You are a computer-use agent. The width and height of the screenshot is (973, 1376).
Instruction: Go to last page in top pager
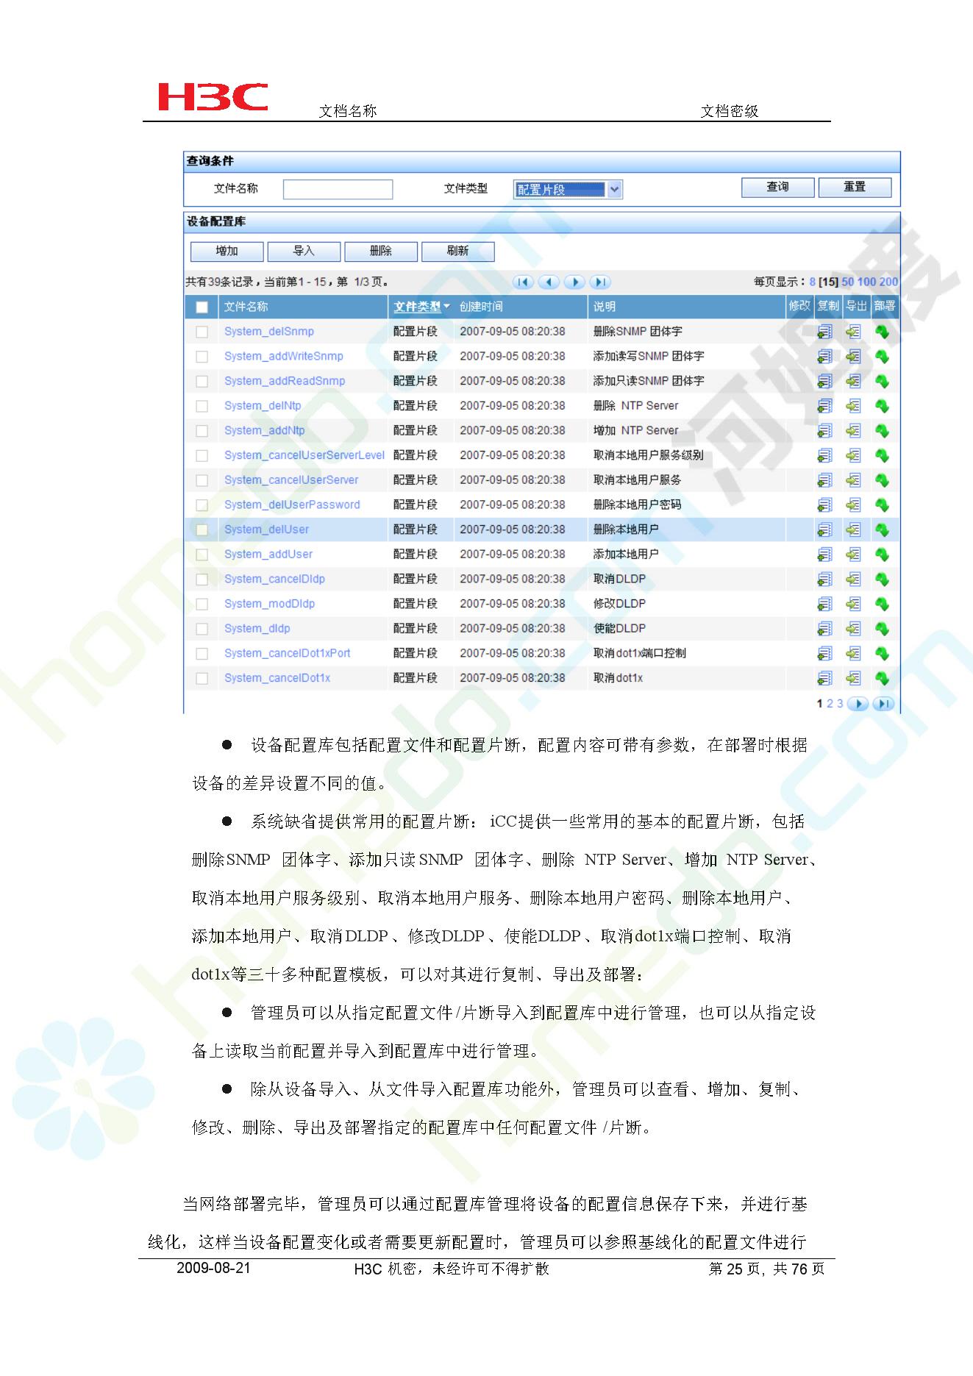coord(600,282)
